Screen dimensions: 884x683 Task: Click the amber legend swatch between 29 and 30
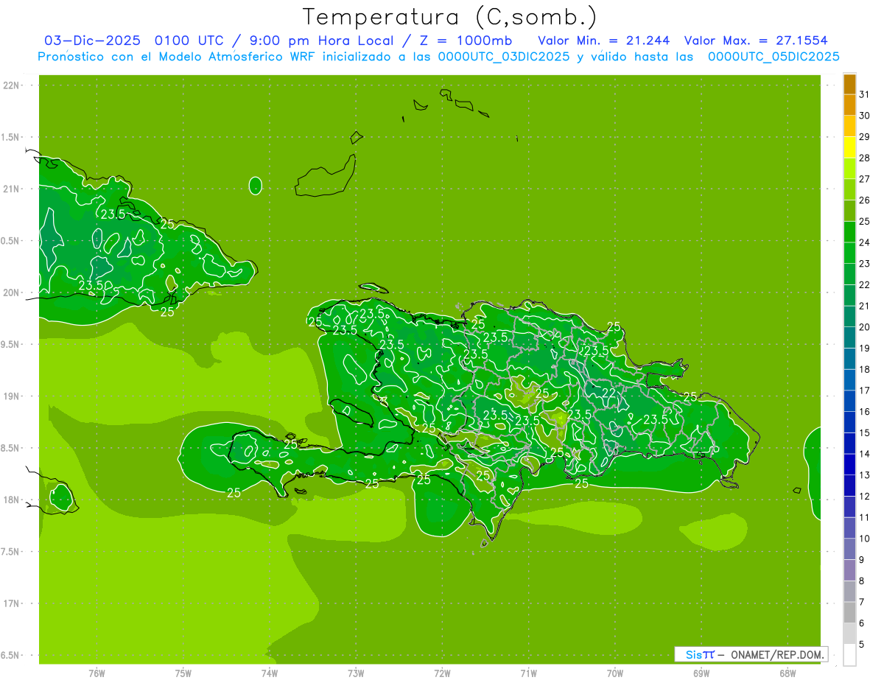coord(849,126)
